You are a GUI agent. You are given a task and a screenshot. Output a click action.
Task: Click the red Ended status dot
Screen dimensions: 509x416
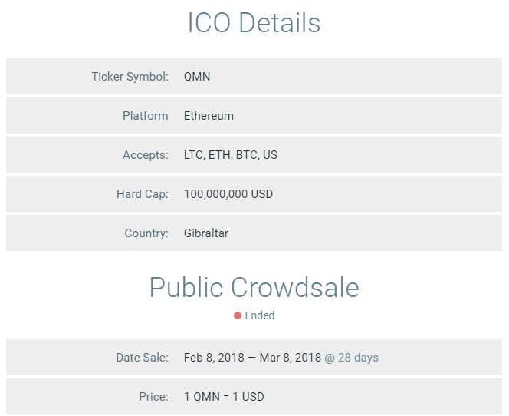238,315
